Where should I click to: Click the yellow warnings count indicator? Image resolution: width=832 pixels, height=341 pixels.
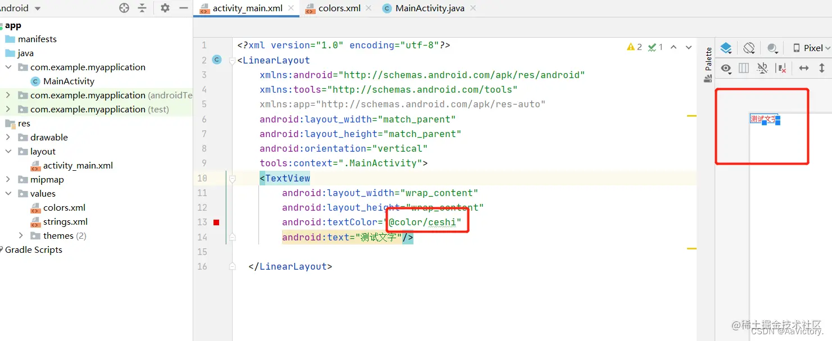point(634,47)
